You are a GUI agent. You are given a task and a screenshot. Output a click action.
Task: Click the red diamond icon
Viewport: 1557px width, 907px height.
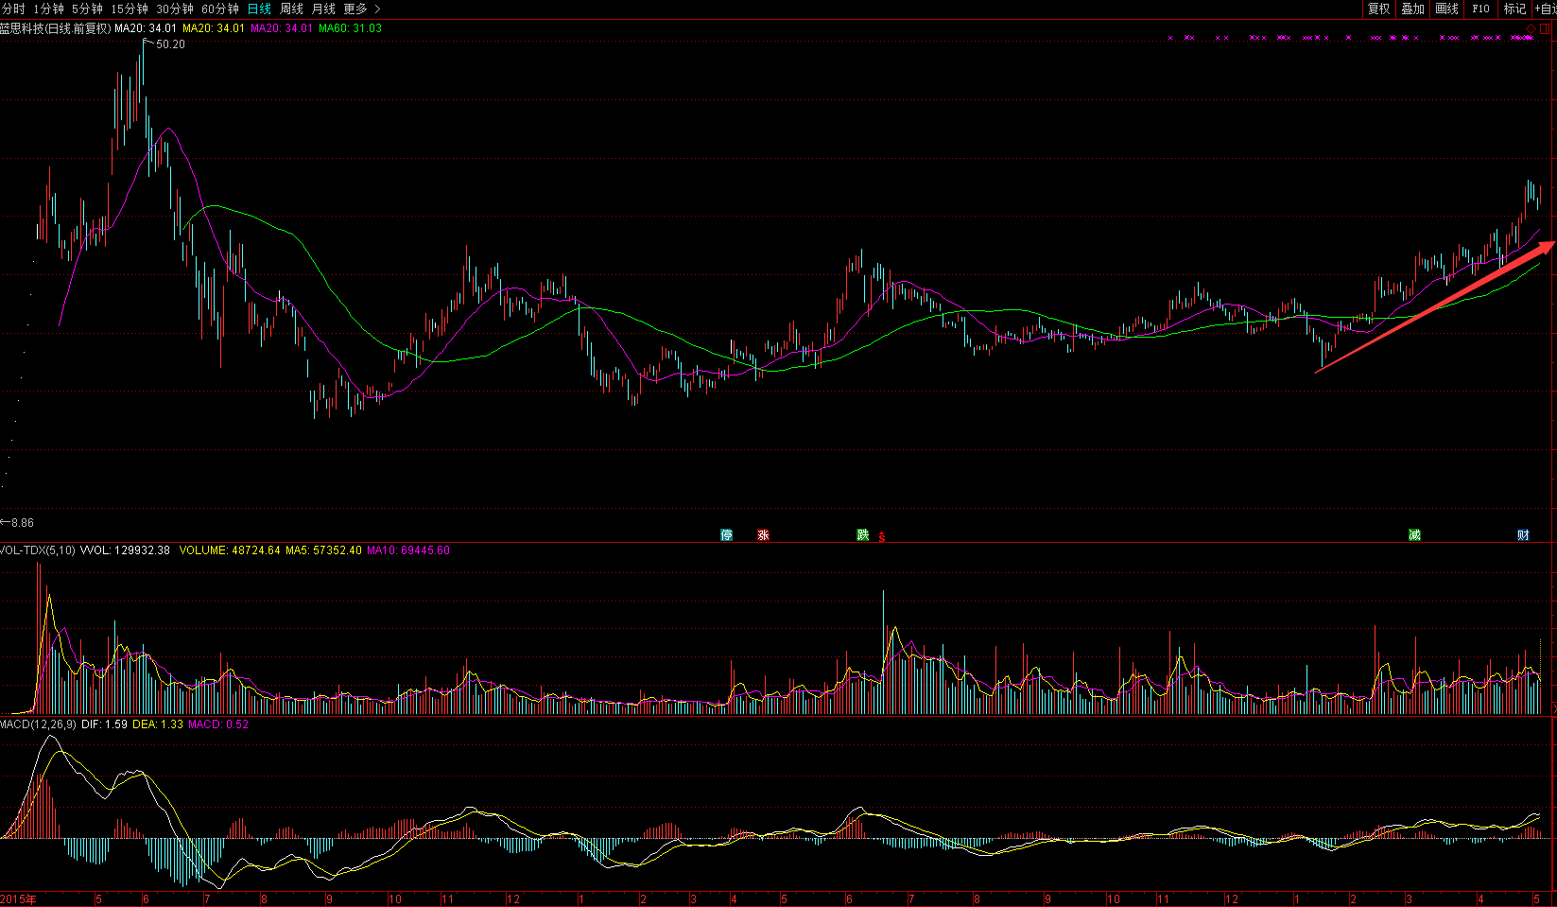pyautogui.click(x=1531, y=29)
